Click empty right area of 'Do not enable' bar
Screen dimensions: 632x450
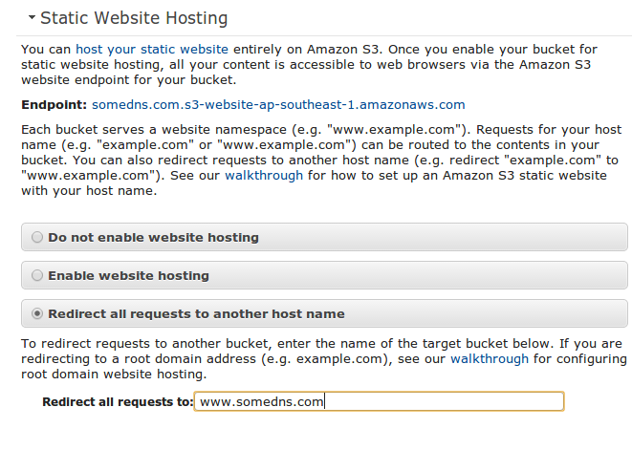click(x=444, y=237)
